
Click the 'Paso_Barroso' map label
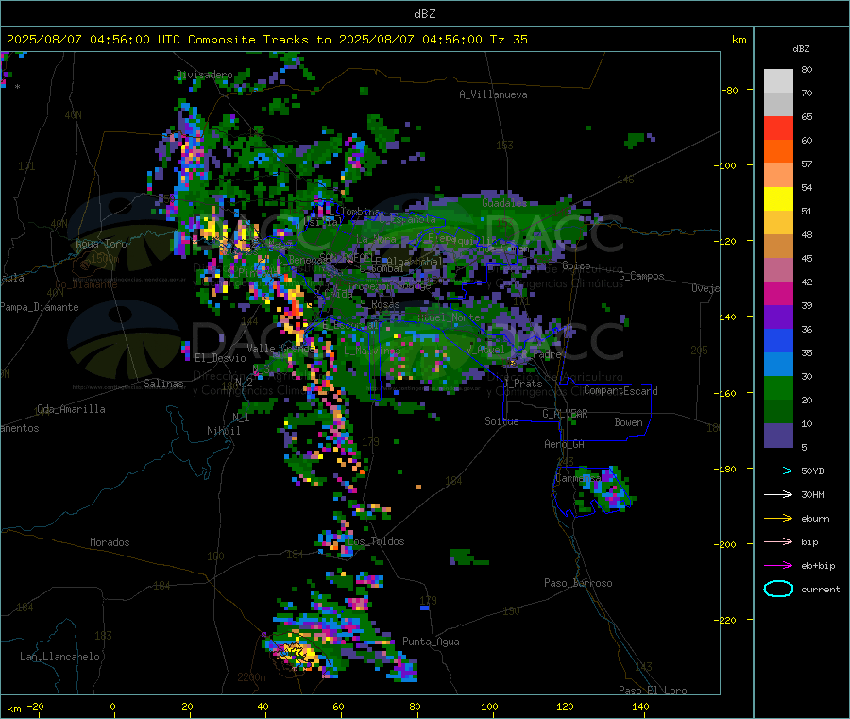[x=578, y=583]
